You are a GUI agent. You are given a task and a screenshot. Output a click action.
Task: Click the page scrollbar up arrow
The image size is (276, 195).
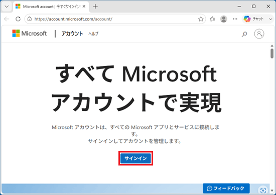(272, 46)
